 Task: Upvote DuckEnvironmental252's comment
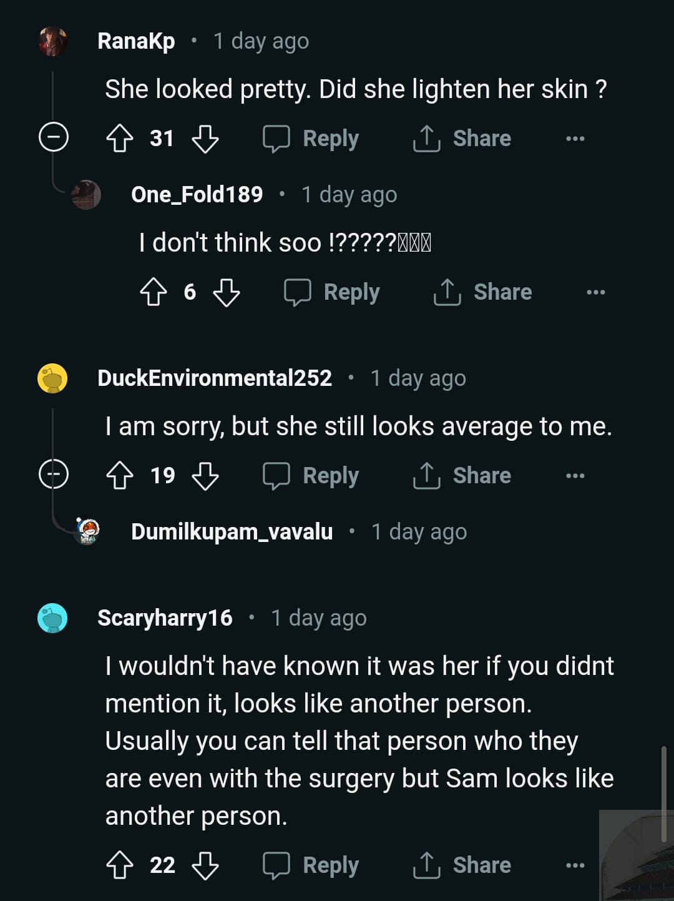click(119, 476)
